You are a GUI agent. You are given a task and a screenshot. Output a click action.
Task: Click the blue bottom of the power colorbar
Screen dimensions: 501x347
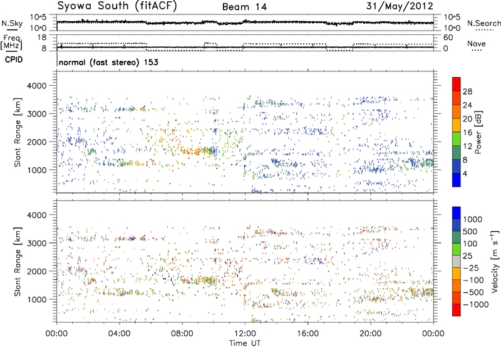point(457,180)
